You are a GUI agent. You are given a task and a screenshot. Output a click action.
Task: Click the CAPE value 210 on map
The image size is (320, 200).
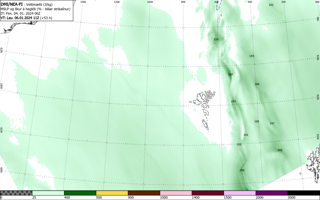click(x=216, y=39)
